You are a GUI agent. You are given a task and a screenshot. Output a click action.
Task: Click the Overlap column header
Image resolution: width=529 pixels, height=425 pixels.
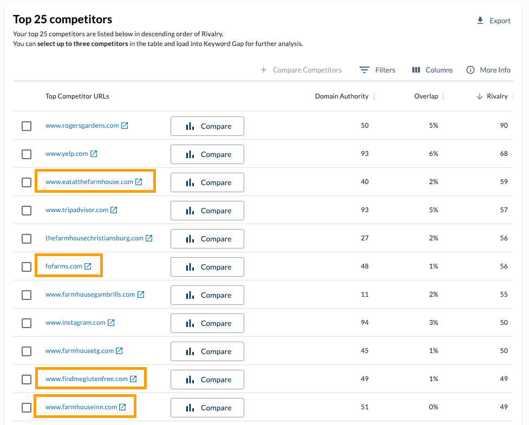426,96
